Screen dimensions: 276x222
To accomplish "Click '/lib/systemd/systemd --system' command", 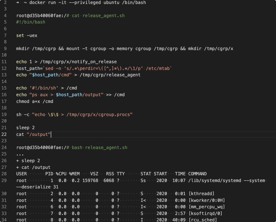I will (226, 181).
